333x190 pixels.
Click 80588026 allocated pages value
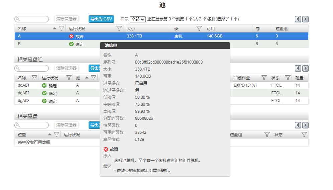coord(144,118)
